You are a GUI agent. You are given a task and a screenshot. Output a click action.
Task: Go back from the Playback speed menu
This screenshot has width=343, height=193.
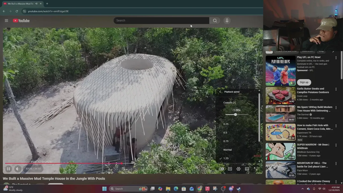point(220,92)
